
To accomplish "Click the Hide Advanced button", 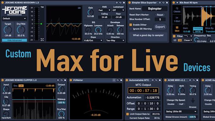I will point(15,40).
